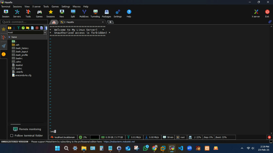The width and height of the screenshot is (273, 153).
Task: Click the localhost.localdomain status entry
Action: (63, 137)
